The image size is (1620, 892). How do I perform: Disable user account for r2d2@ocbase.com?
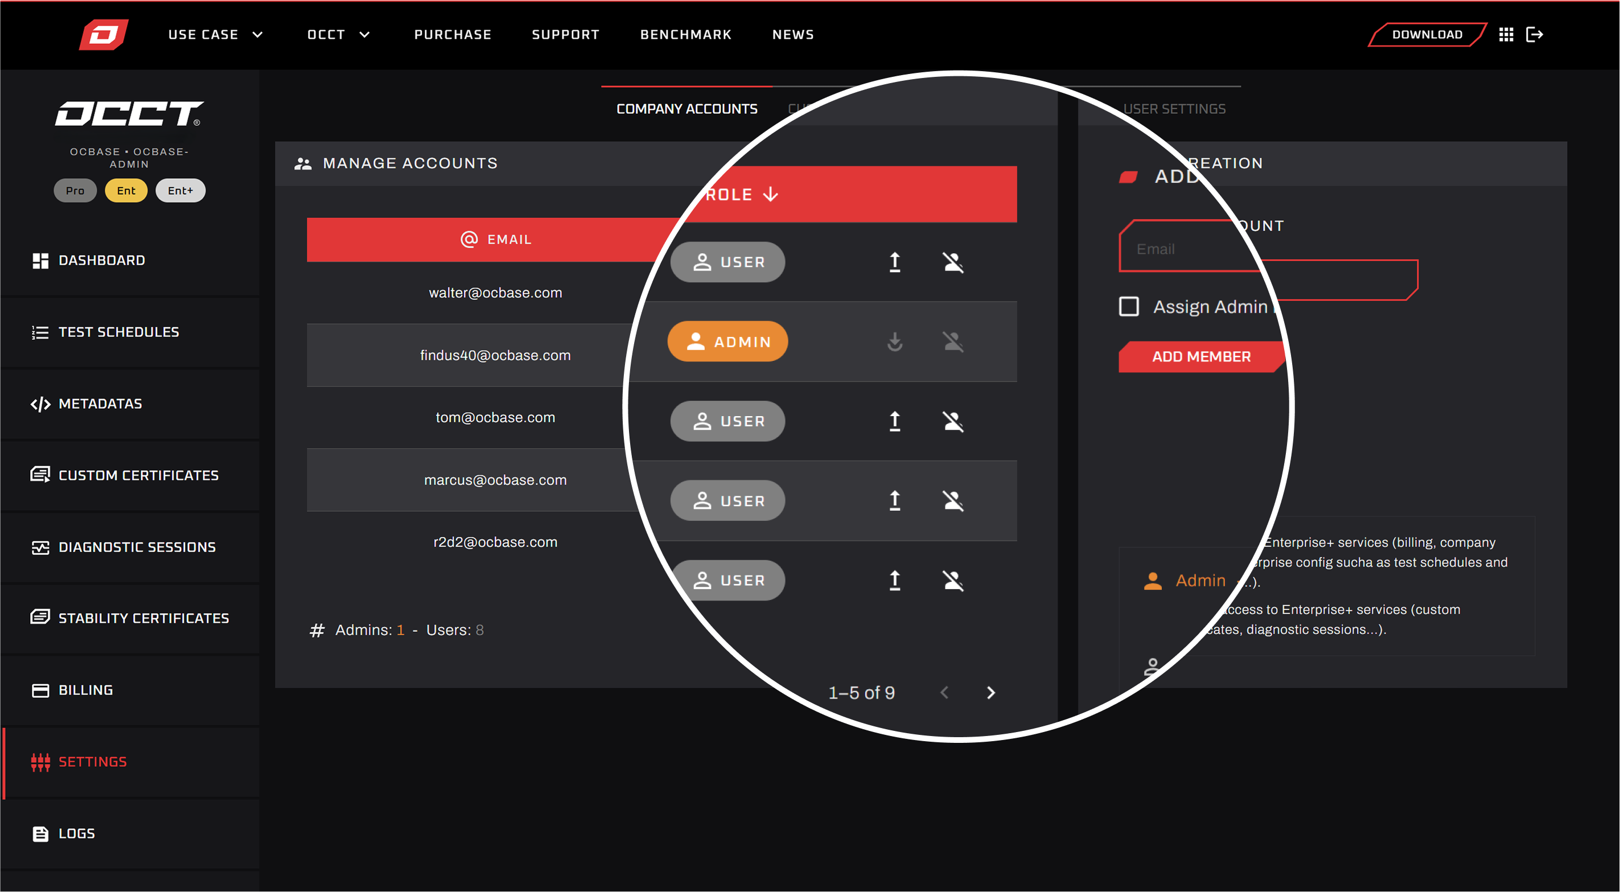[x=951, y=580]
